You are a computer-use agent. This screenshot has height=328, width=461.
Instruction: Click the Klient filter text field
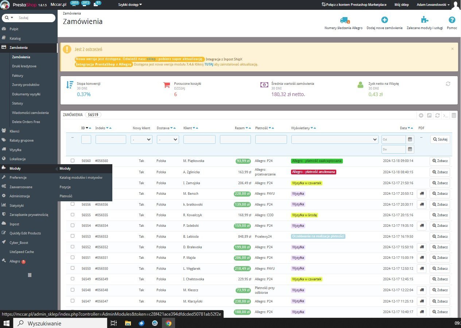(x=199, y=139)
